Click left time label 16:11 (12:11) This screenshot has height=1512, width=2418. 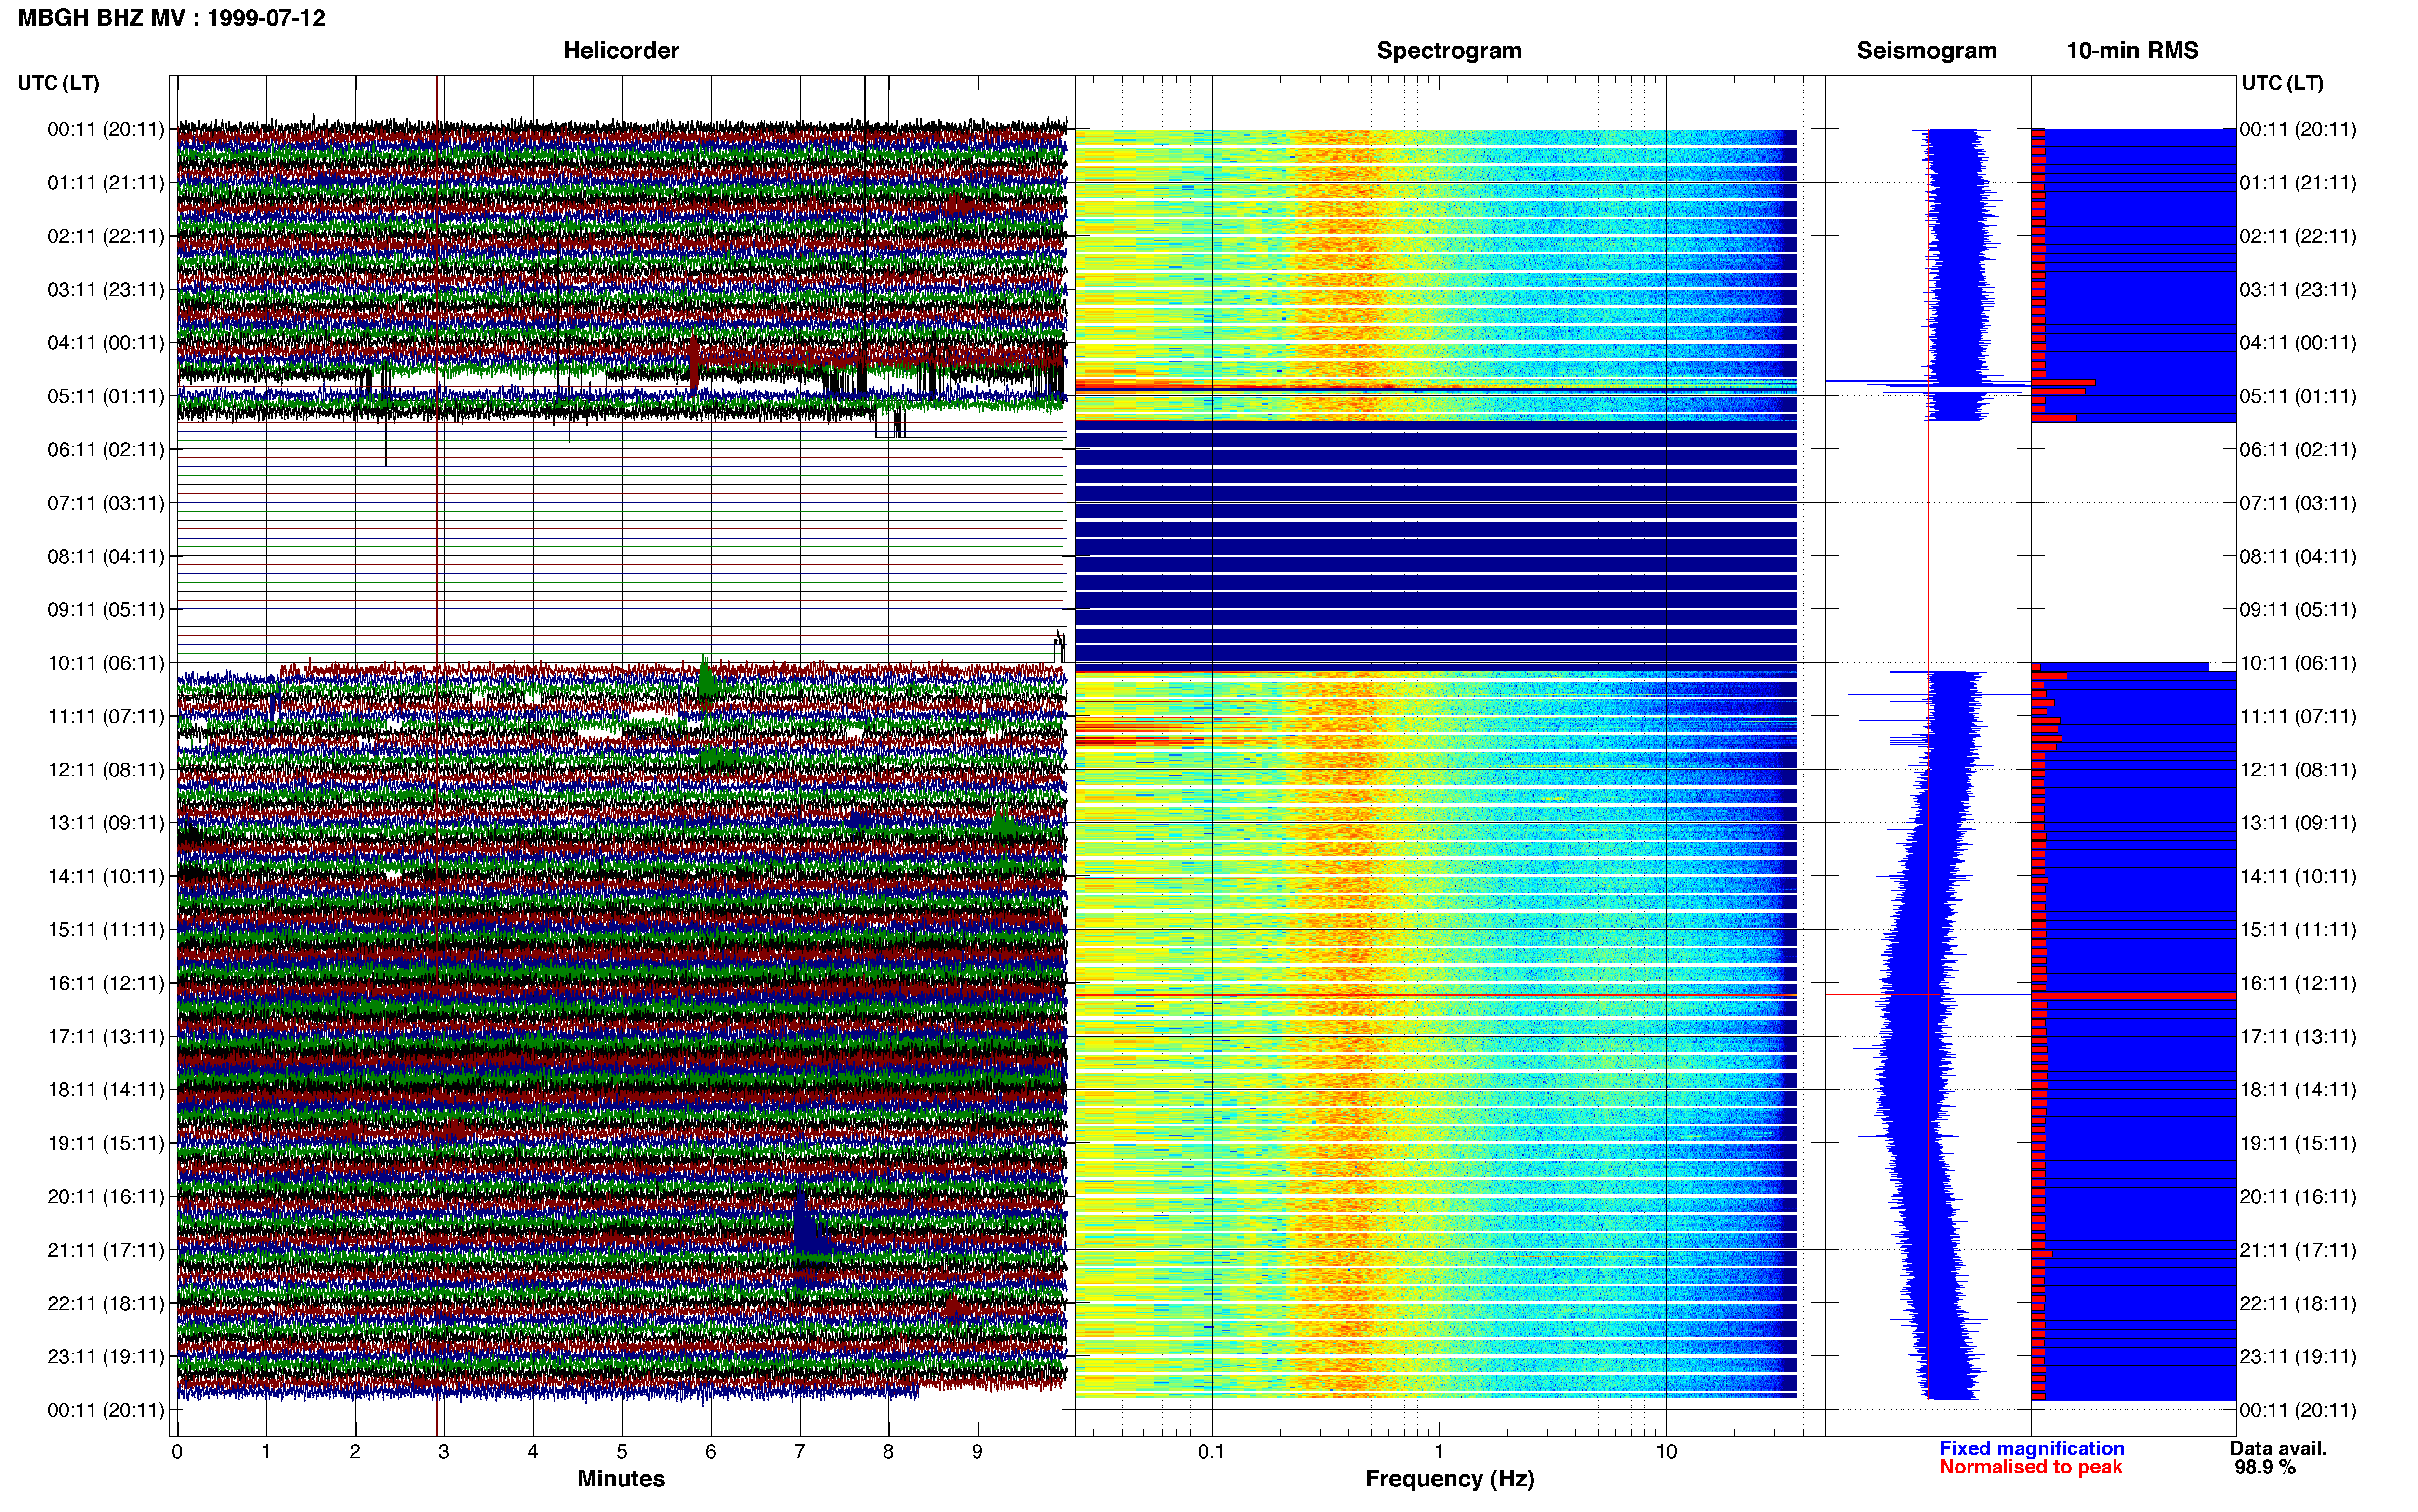[106, 983]
